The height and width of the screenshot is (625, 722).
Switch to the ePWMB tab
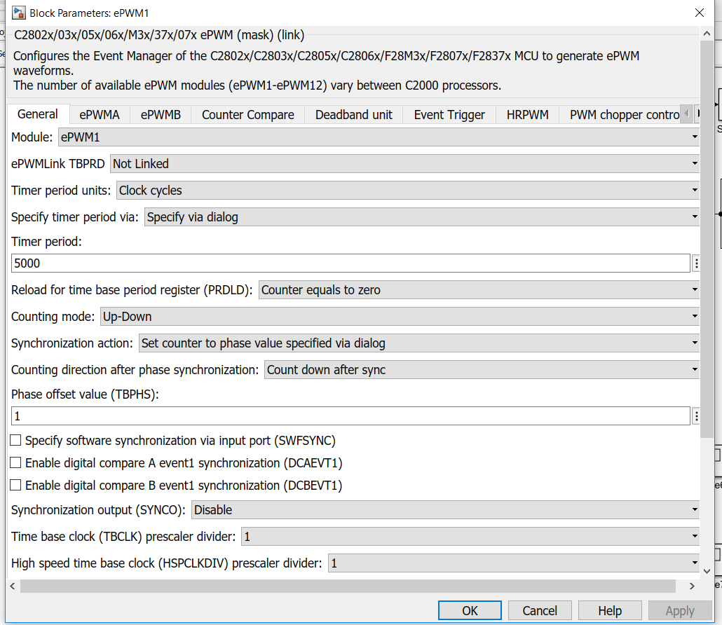click(x=161, y=115)
